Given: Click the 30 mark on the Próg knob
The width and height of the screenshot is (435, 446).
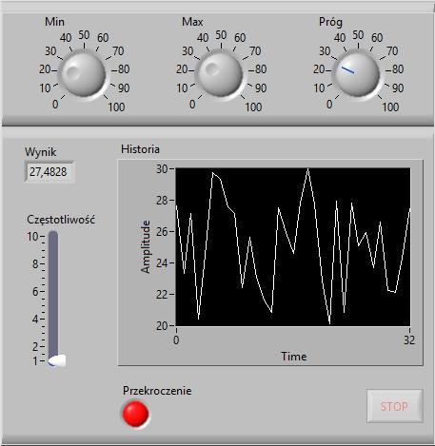Looking at the screenshot, I should pyautogui.click(x=325, y=51).
